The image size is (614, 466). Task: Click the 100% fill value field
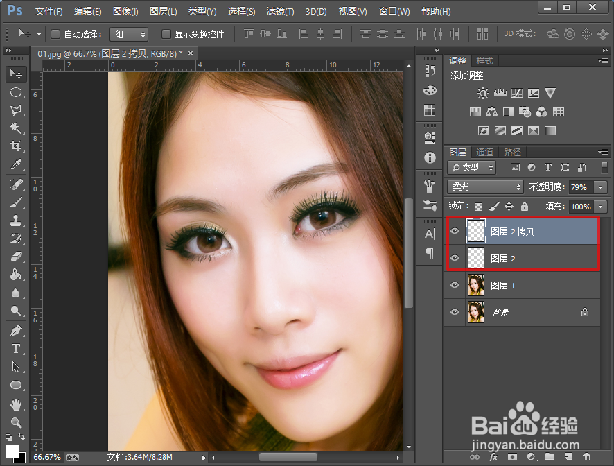[581, 206]
